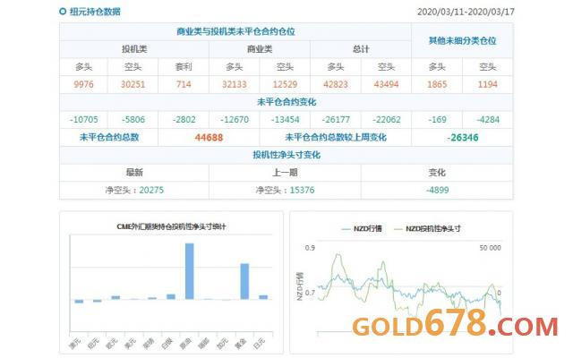Click the 未平仓合约总数较上周变化 label
573x358 pixels.
coord(336,137)
